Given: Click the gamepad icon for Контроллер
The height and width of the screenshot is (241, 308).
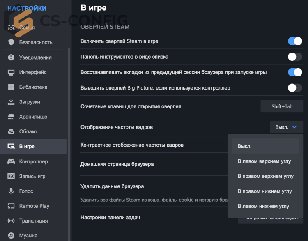Looking at the screenshot, I should pyautogui.click(x=11, y=161).
